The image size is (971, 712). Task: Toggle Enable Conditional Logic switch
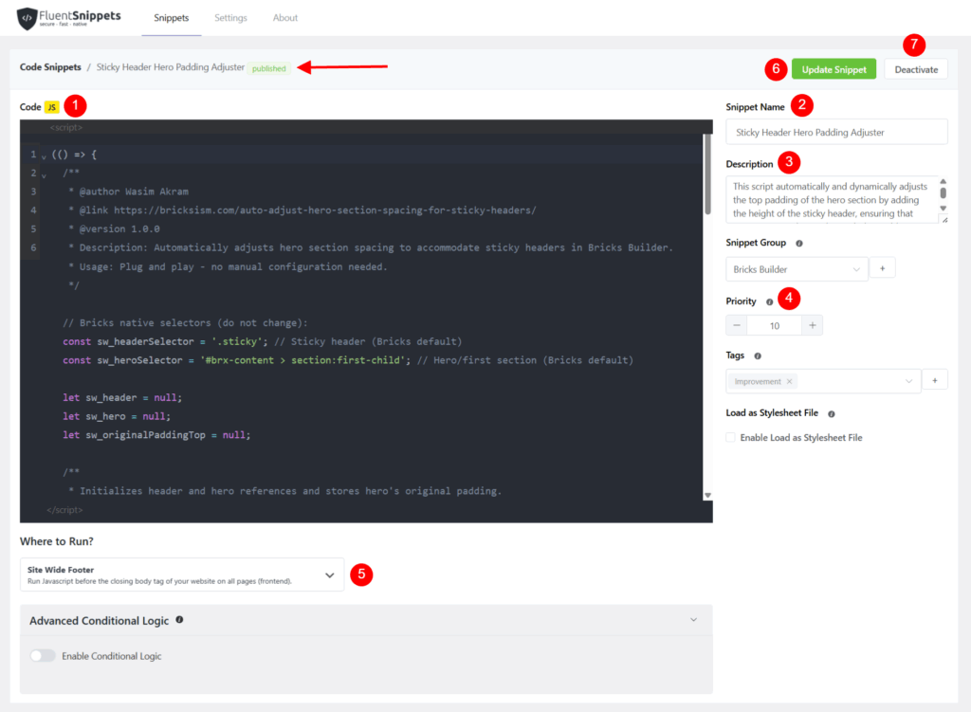(43, 656)
